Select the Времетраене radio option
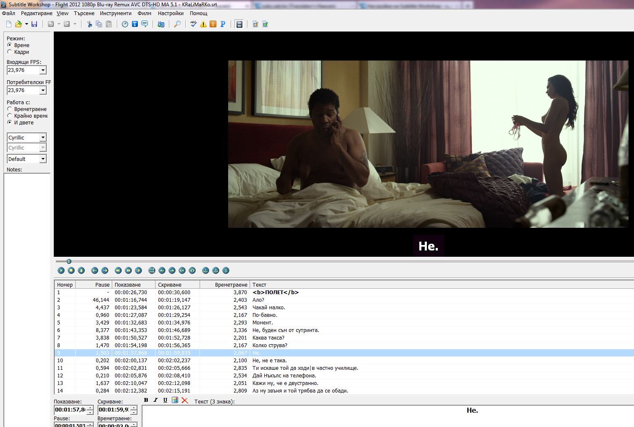This screenshot has width=634, height=427. pos(10,109)
